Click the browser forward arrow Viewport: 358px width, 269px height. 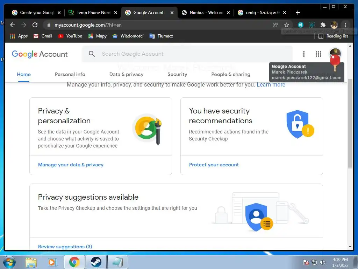[24, 25]
